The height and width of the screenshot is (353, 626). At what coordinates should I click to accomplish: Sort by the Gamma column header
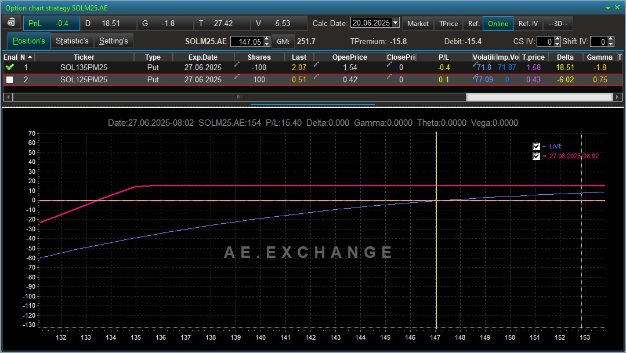[600, 57]
